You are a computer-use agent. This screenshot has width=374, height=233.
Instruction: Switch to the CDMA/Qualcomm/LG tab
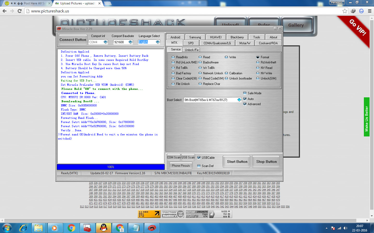point(217,43)
